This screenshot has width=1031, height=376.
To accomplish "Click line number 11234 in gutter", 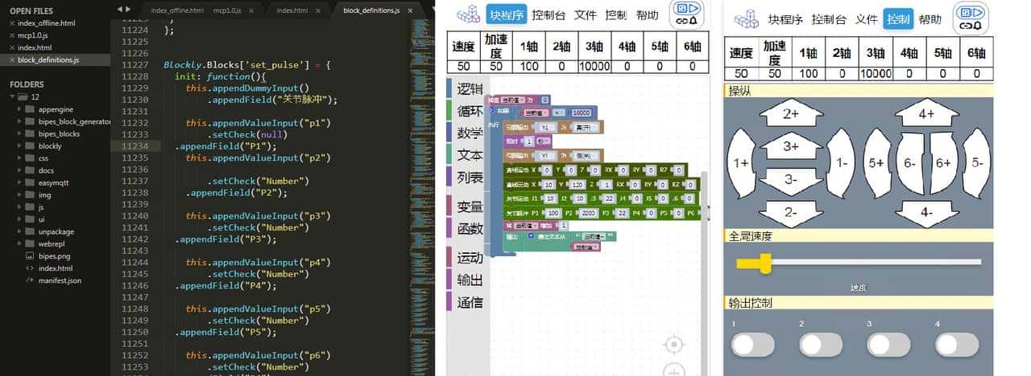I will point(134,147).
